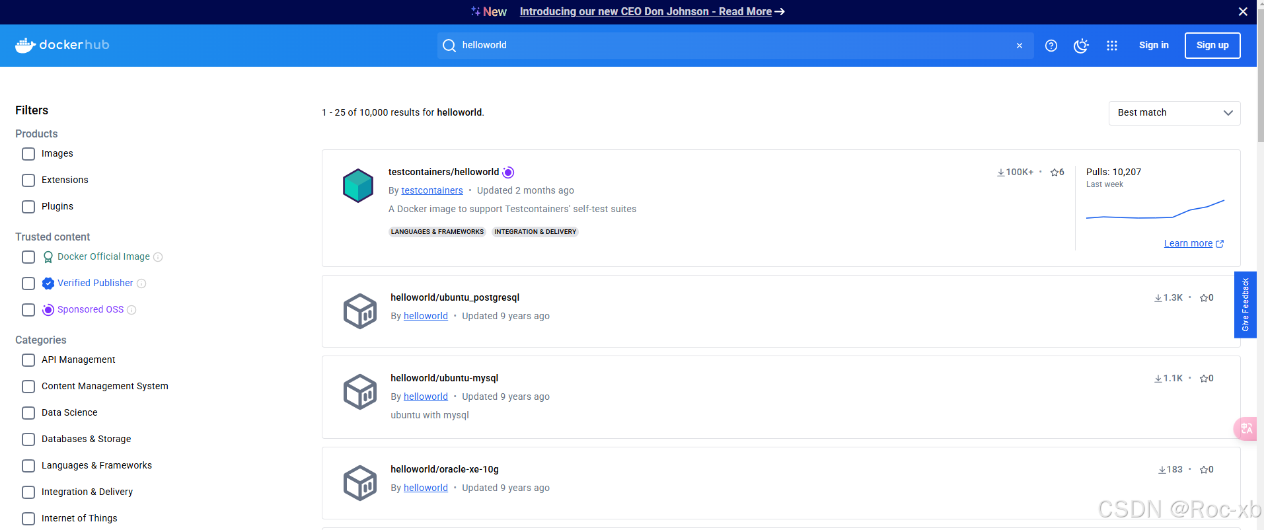Click Learn more under pulls chart
The image size is (1264, 530).
[x=1193, y=244]
